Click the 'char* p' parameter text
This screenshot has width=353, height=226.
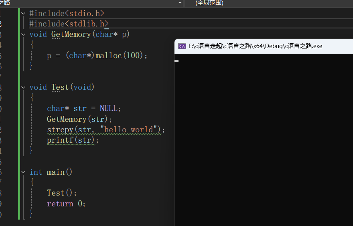(x=112, y=34)
